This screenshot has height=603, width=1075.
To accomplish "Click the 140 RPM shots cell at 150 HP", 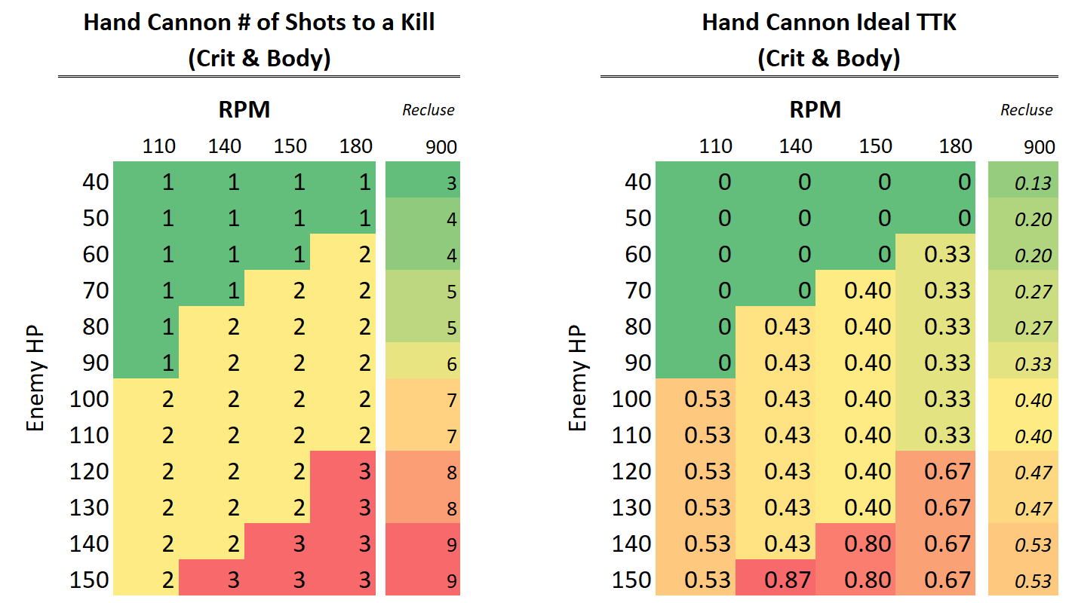I will pos(233,580).
